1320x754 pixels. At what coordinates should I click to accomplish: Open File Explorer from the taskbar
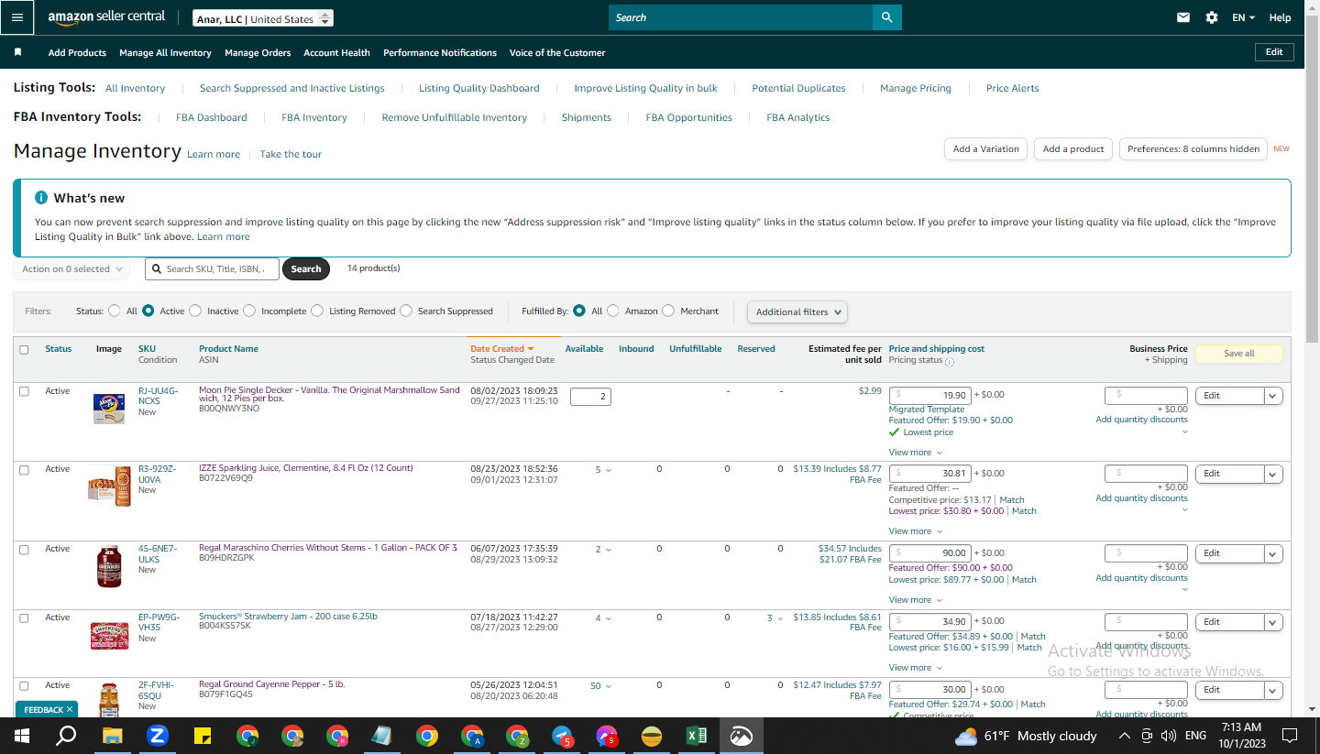click(112, 736)
